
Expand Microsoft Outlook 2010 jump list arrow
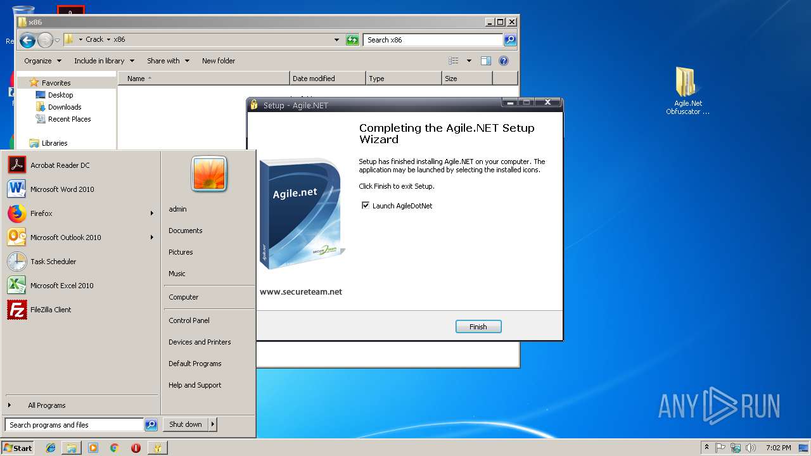(152, 237)
